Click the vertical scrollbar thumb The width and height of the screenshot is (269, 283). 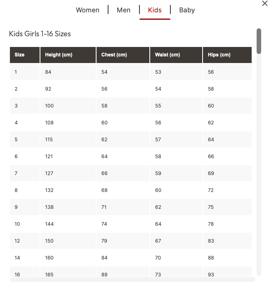pos(259,41)
